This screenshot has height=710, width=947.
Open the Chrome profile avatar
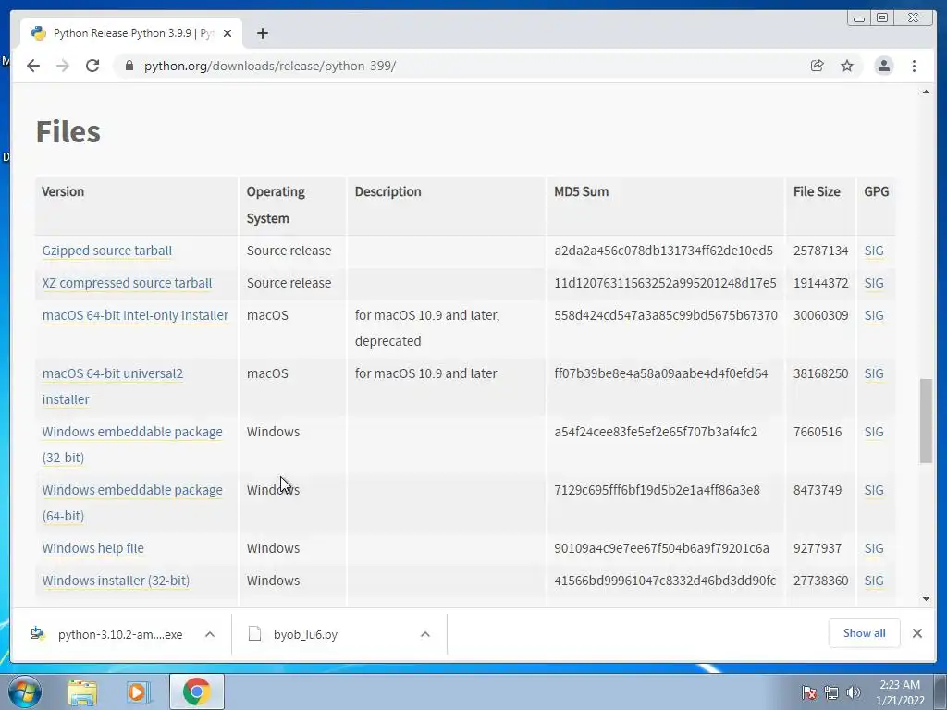[883, 66]
